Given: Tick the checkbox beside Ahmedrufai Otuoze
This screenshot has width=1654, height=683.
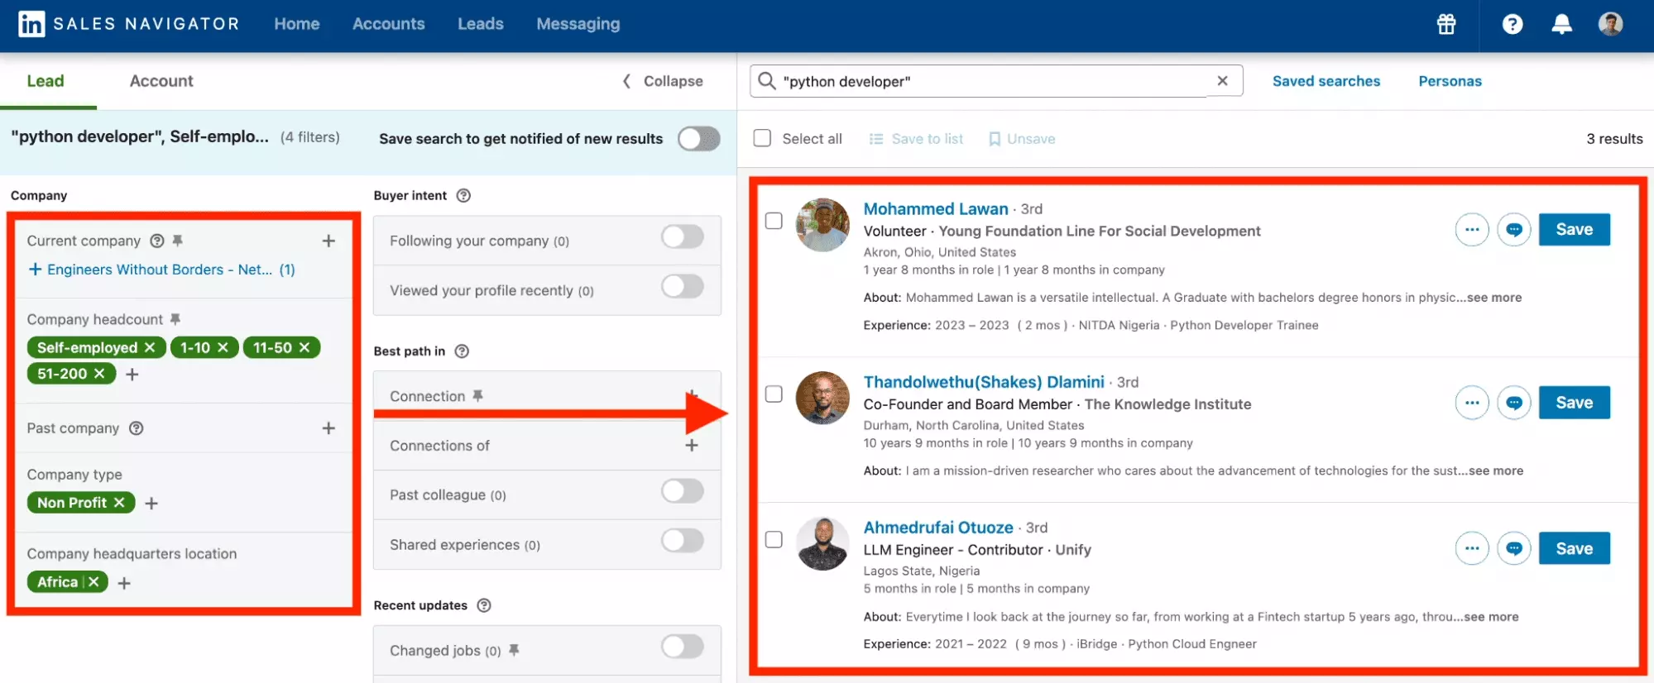Looking at the screenshot, I should (x=774, y=540).
